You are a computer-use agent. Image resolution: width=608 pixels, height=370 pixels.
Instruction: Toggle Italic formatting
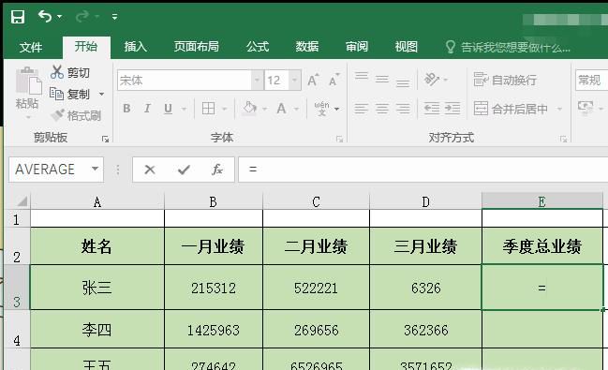click(x=147, y=109)
